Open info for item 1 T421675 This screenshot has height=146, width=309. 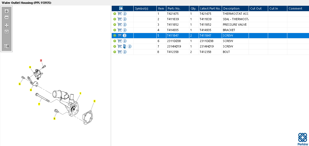point(125,14)
